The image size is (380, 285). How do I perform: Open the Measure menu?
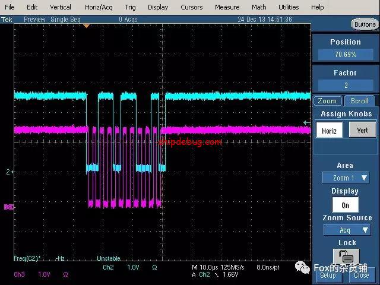point(227,7)
